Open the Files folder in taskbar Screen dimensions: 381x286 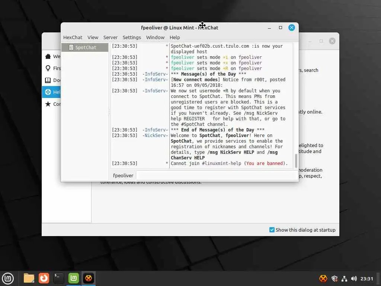(x=29, y=279)
